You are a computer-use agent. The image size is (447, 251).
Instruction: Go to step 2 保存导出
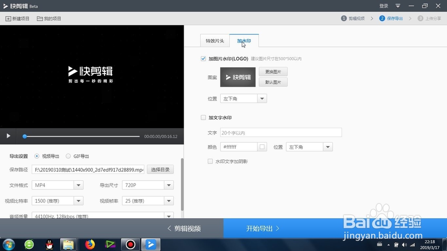pos(391,18)
